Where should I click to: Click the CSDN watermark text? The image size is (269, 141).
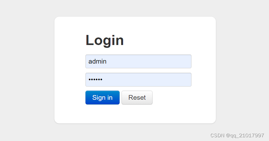pos(237,135)
